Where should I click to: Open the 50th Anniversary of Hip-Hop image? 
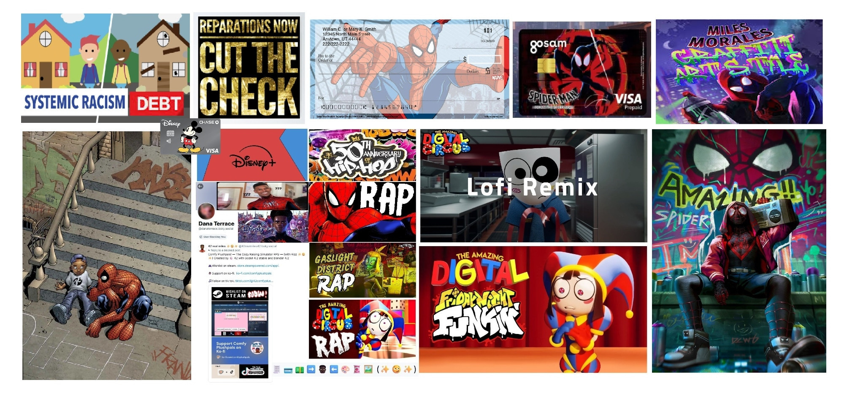pos(362,155)
